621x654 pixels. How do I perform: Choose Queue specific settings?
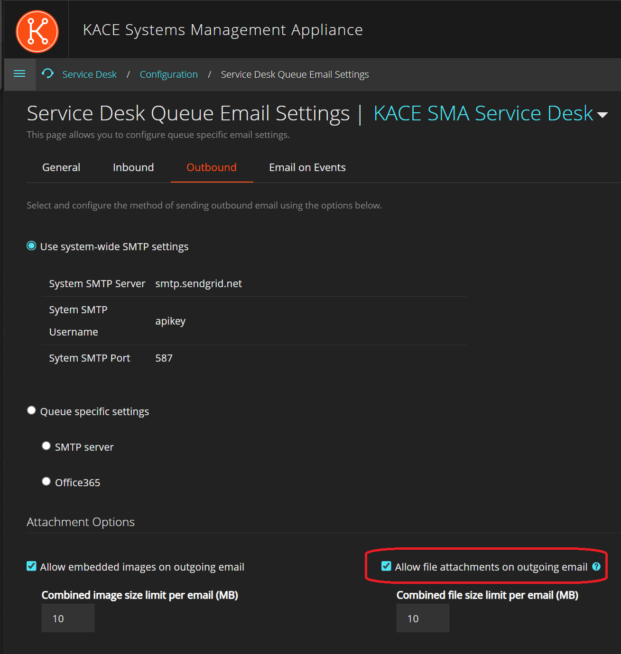click(31, 410)
